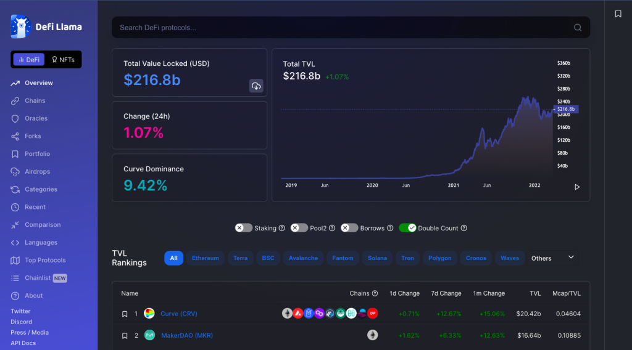Click the Curve protocol logo
The image size is (632, 350).
click(x=149, y=314)
